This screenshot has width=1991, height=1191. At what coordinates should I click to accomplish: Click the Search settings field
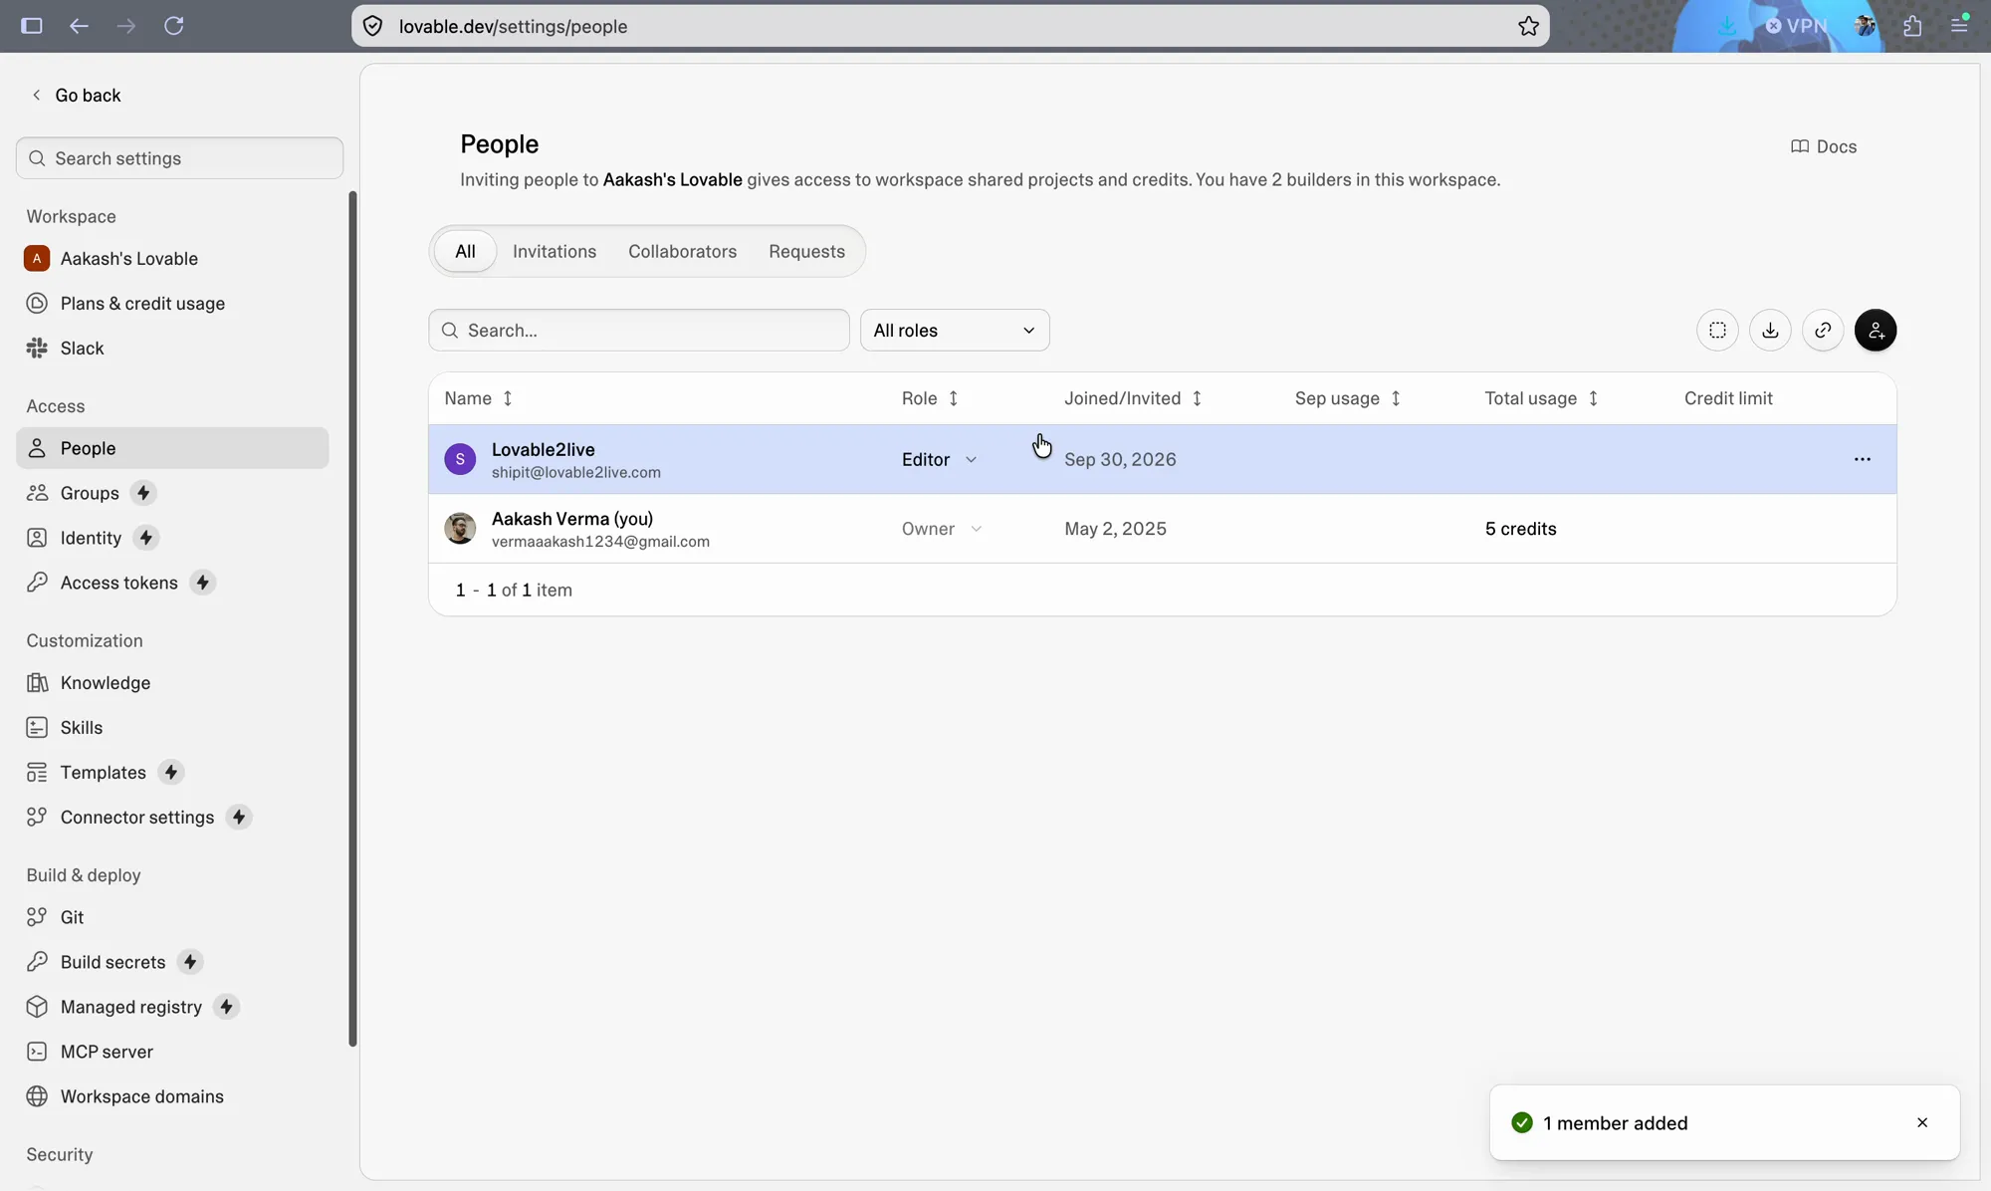(x=180, y=158)
